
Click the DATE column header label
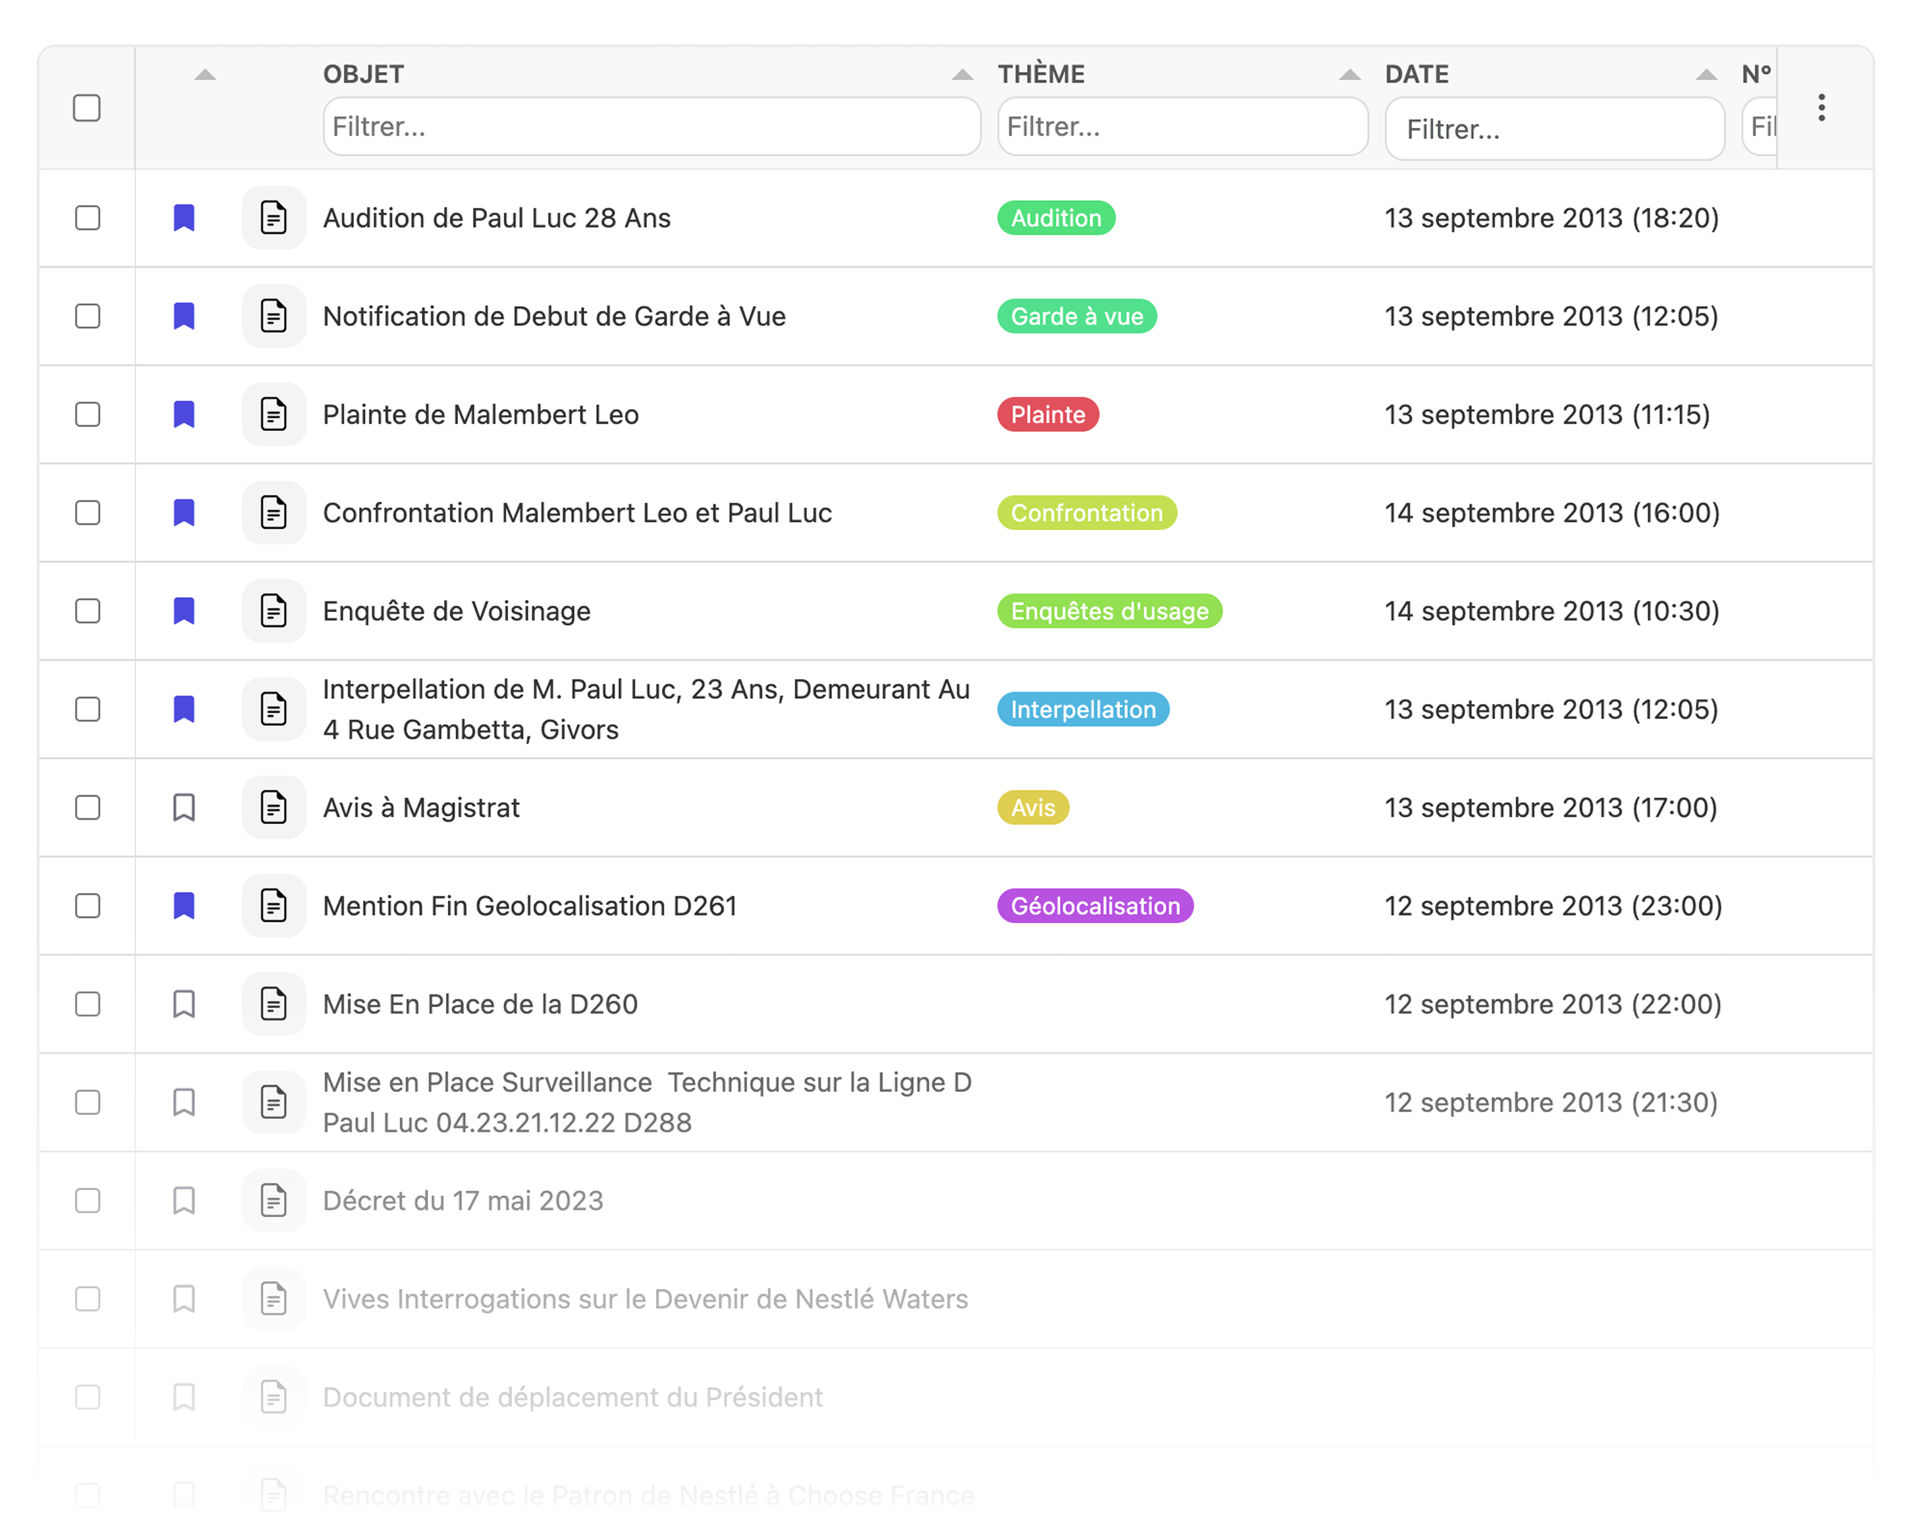click(x=1416, y=75)
